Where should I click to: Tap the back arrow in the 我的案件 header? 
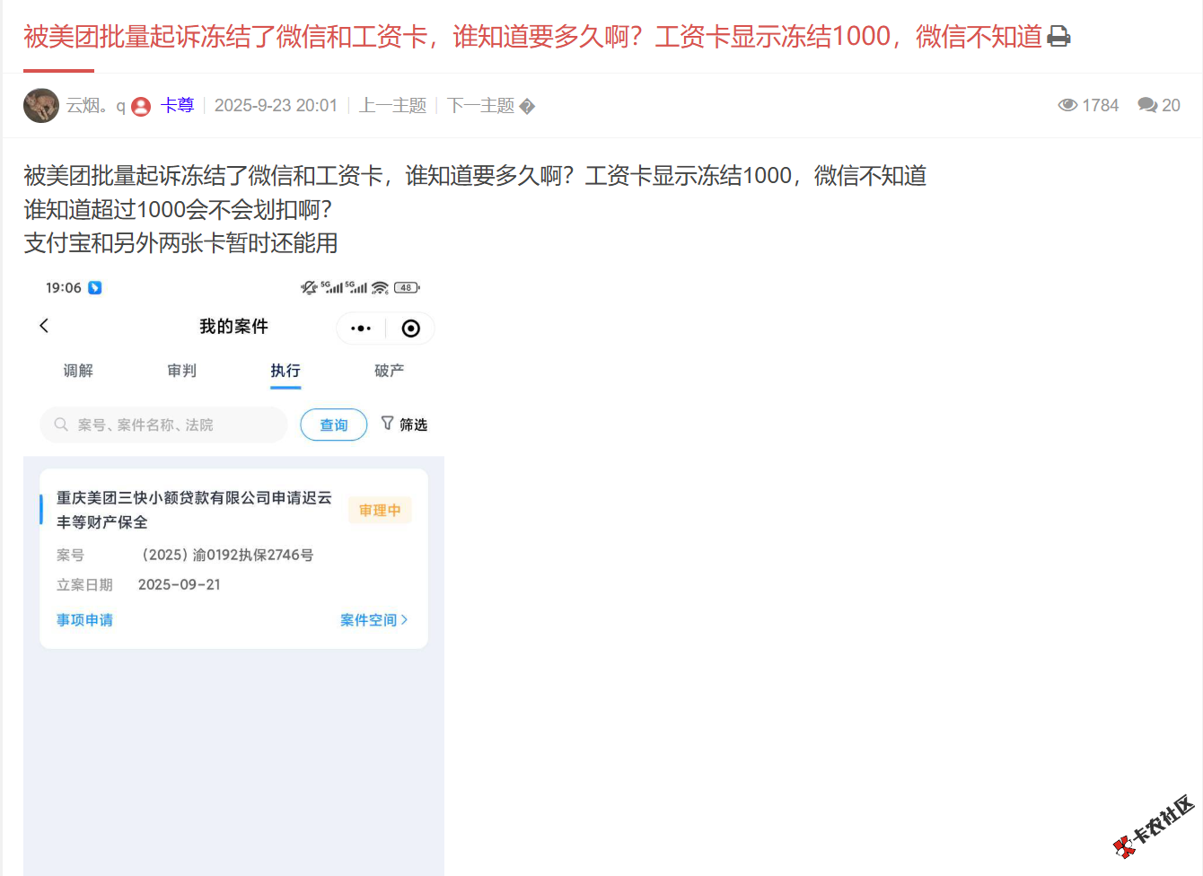[x=44, y=326]
